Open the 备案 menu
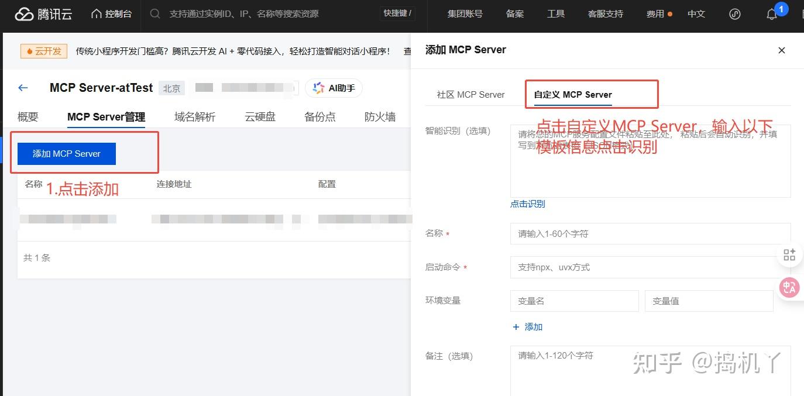Image resolution: width=804 pixels, height=396 pixels. (x=515, y=13)
